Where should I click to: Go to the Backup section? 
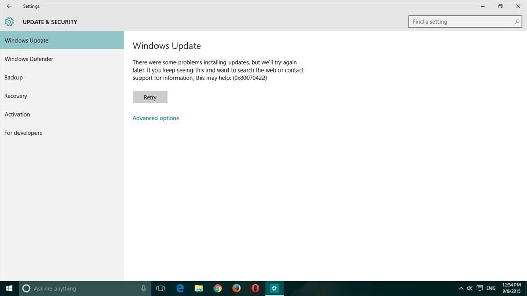pyautogui.click(x=62, y=77)
